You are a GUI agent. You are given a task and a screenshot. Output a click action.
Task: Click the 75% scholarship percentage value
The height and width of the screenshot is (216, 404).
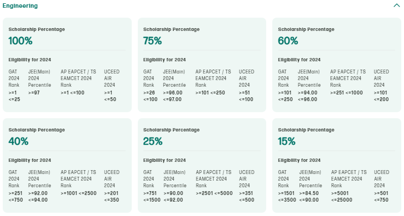click(153, 41)
